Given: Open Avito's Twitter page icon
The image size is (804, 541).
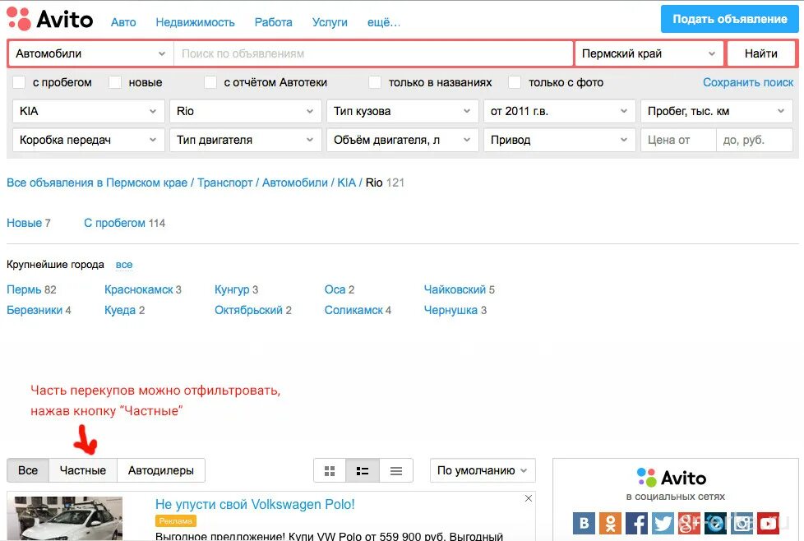Looking at the screenshot, I should pyautogui.click(x=663, y=524).
